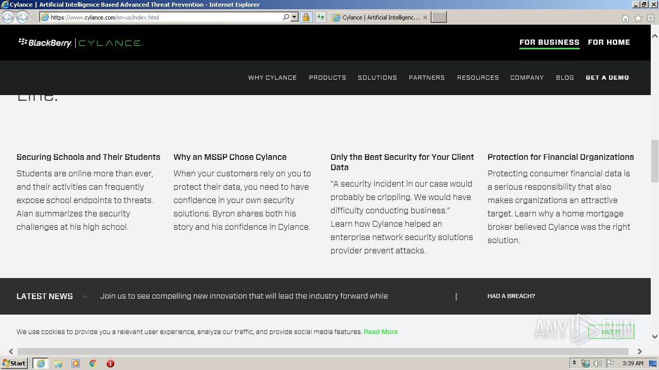Click Internet Explorer taskbar icon
The width and height of the screenshot is (659, 370).
click(41, 363)
